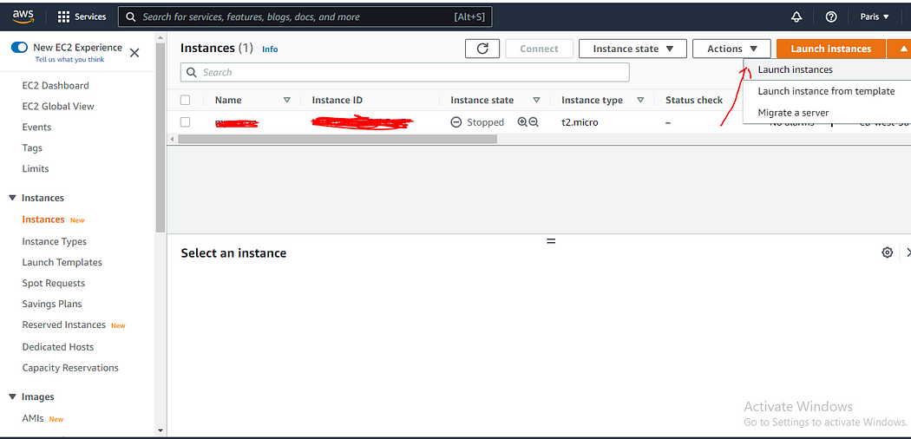This screenshot has height=439, width=911.
Task: Open Capacity Reservations
Action: pos(70,368)
